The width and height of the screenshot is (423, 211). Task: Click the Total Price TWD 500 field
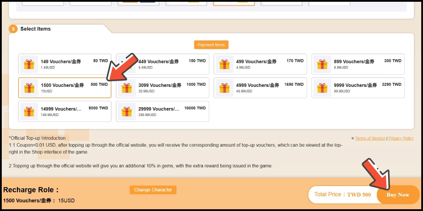point(342,195)
